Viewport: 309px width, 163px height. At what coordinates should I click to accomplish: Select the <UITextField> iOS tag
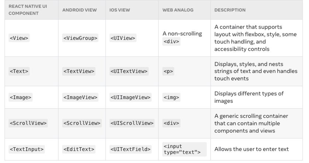[131, 149]
